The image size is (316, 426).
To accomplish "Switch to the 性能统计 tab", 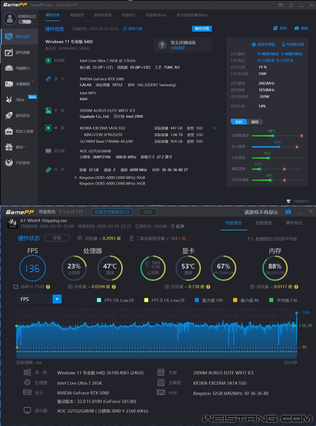I will pos(129,15).
